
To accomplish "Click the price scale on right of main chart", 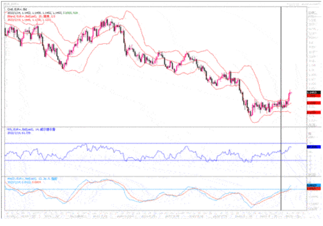I will tap(313, 51).
